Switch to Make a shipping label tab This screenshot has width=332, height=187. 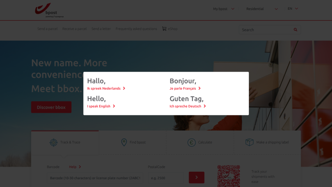click(x=267, y=142)
